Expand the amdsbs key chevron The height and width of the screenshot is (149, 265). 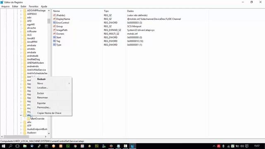tap(21, 49)
